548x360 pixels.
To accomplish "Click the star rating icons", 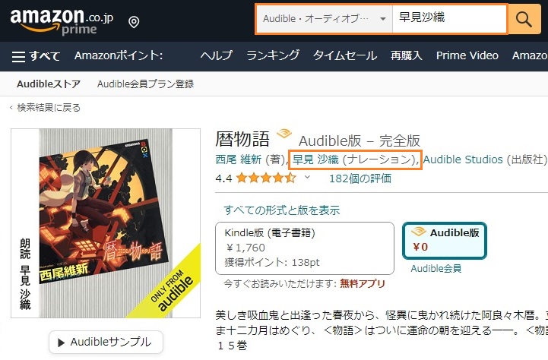I will [x=266, y=178].
